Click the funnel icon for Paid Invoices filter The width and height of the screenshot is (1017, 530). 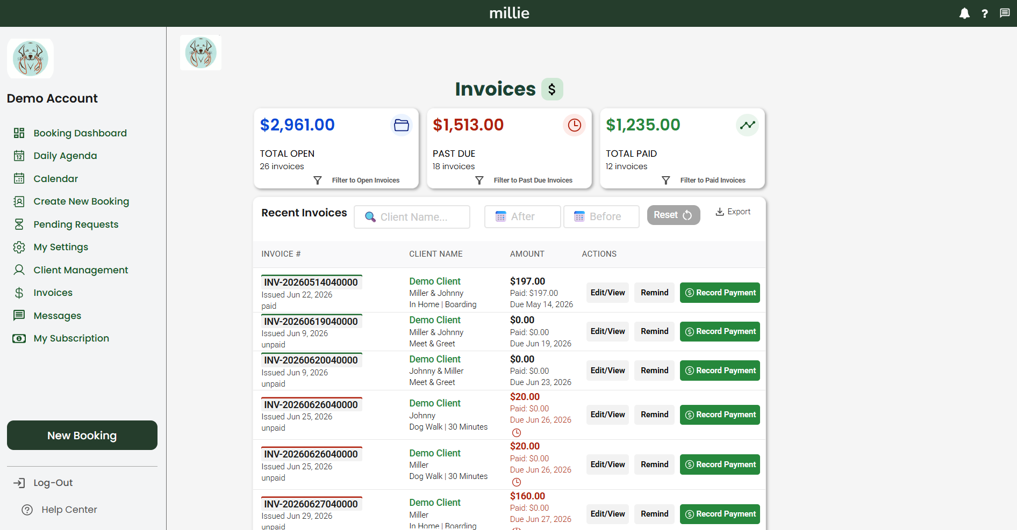666,180
